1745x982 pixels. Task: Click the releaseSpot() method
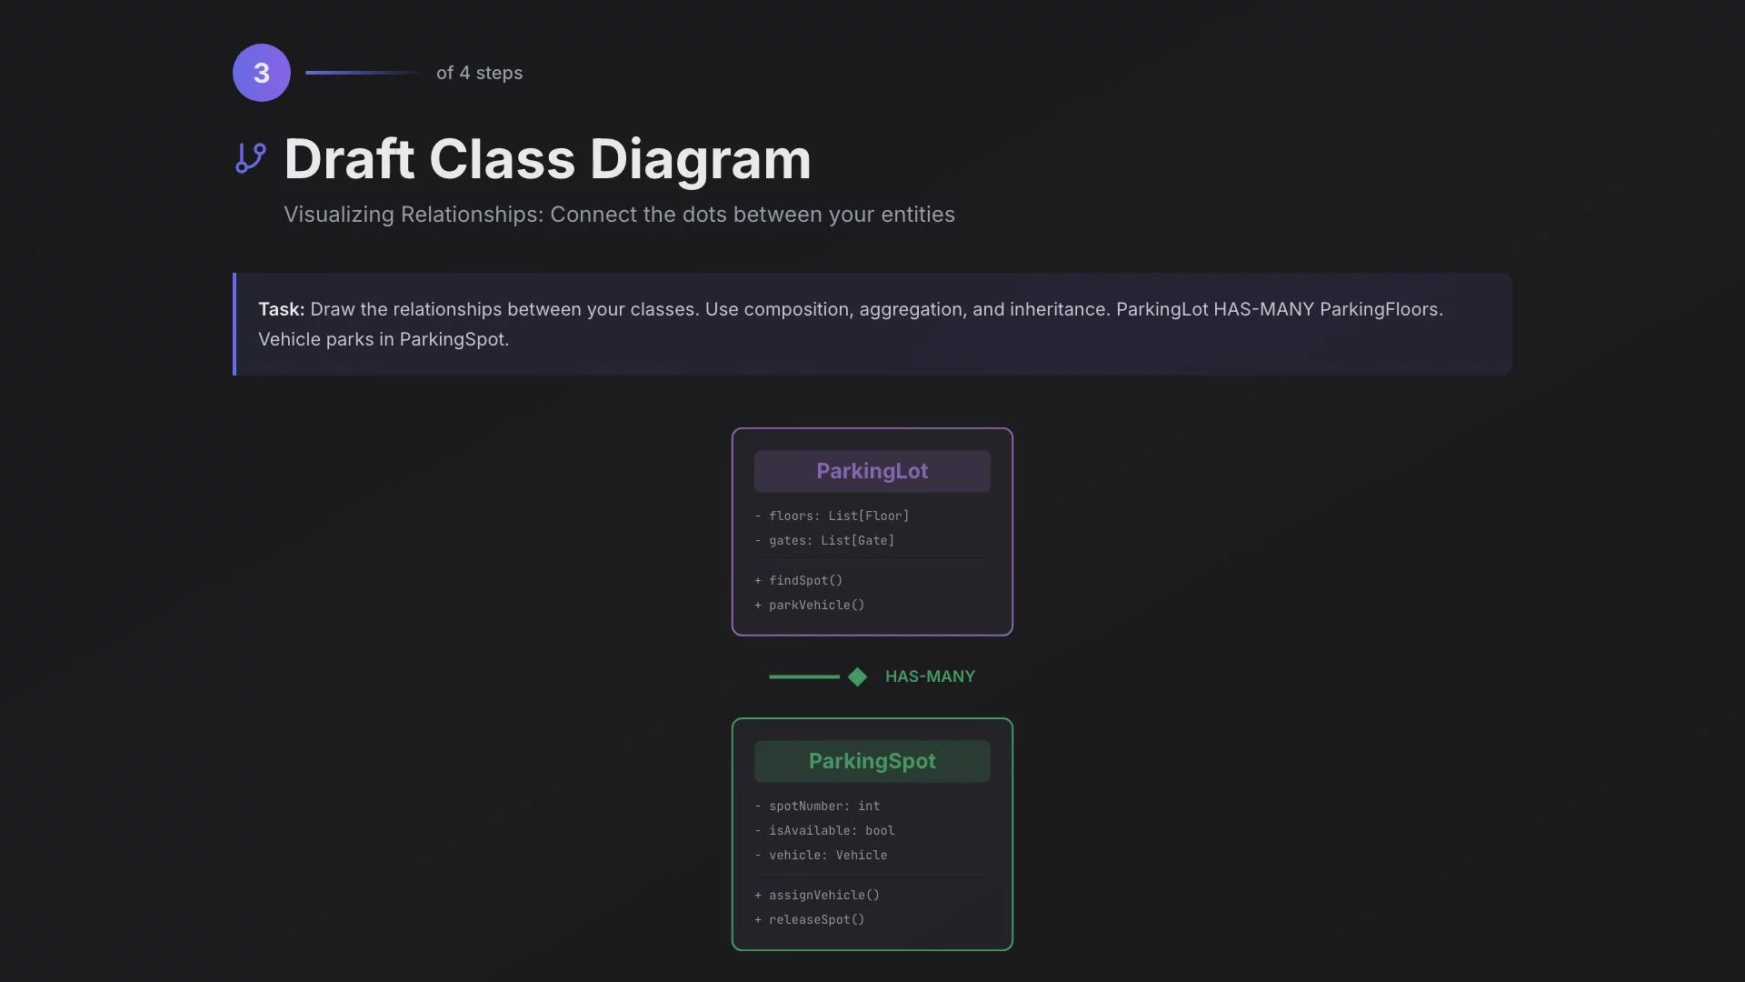[x=816, y=919]
